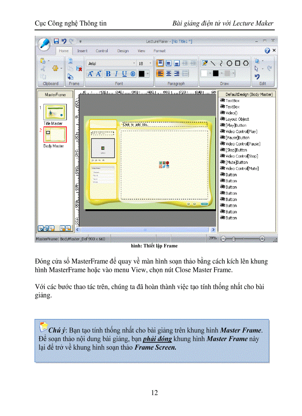Select the ellipse shape tool in Draw group
This screenshot has height=416, width=302.
(x=229, y=63)
